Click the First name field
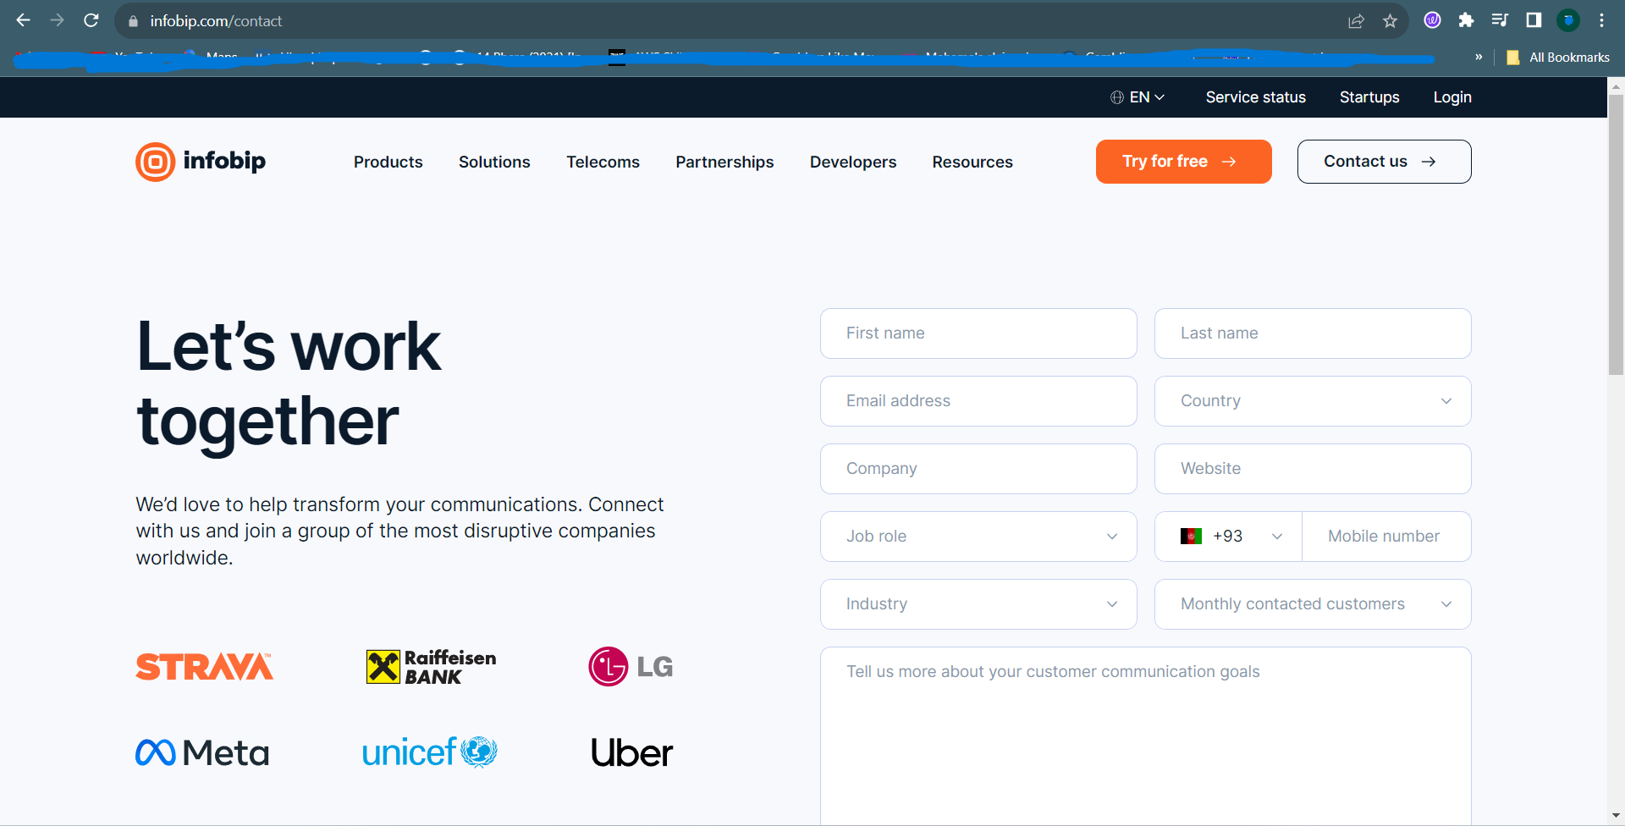 [978, 333]
